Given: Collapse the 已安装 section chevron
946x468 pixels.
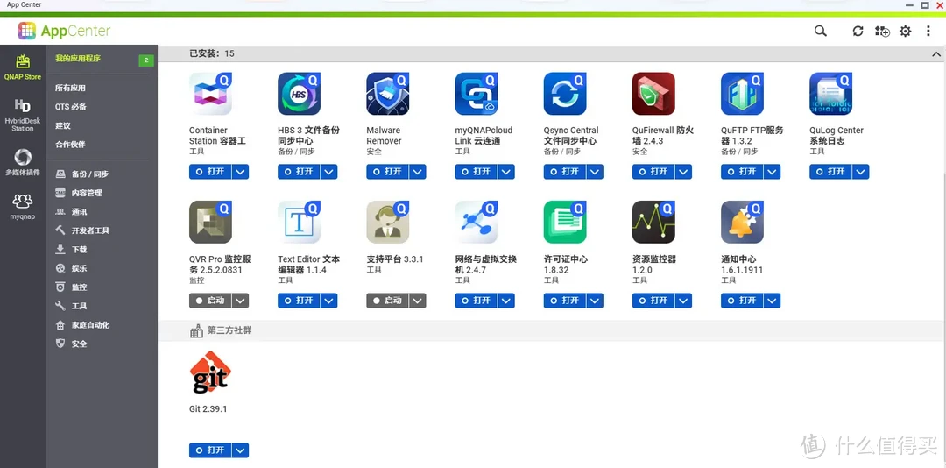Looking at the screenshot, I should [935, 53].
